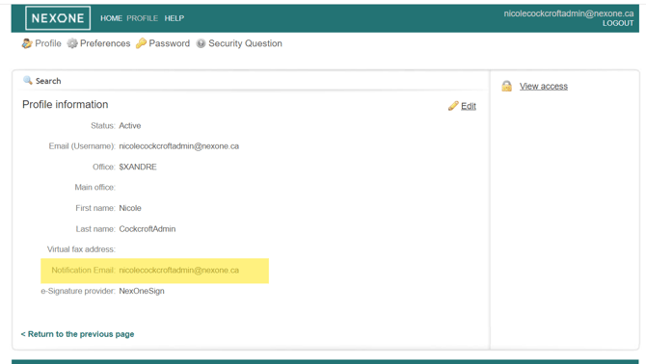The height and width of the screenshot is (364, 646).
Task: Open the View access link
Action: [544, 87]
